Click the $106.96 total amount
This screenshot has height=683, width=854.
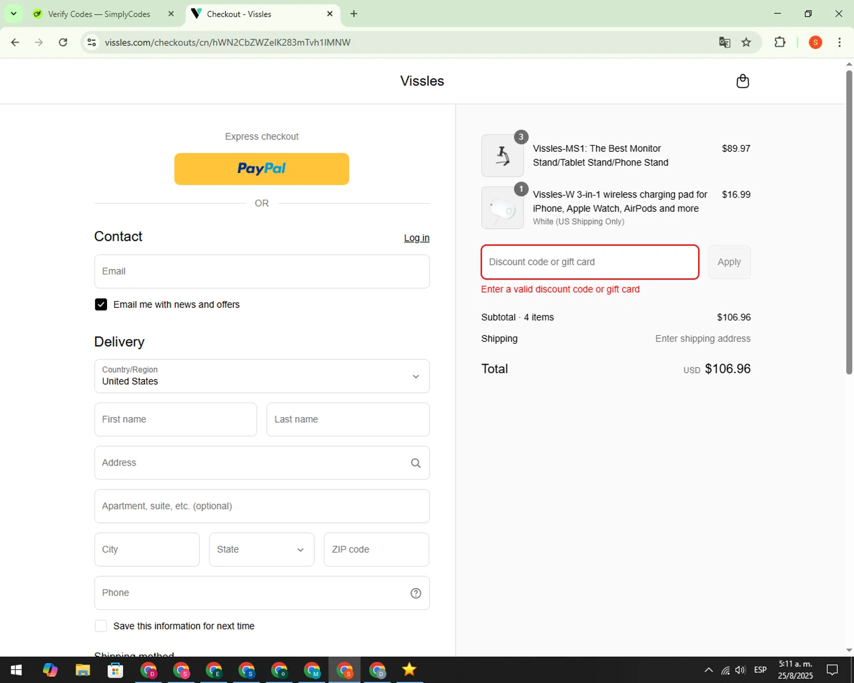(728, 369)
